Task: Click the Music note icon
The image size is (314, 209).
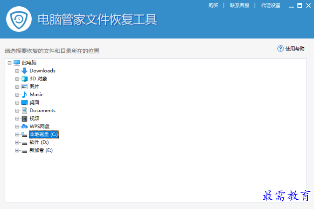Action: point(24,95)
